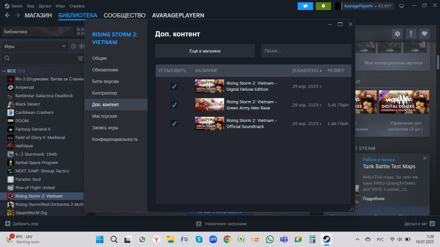Open the Steam menu
Viewport: 440px width, 247px height.
tap(14, 6)
